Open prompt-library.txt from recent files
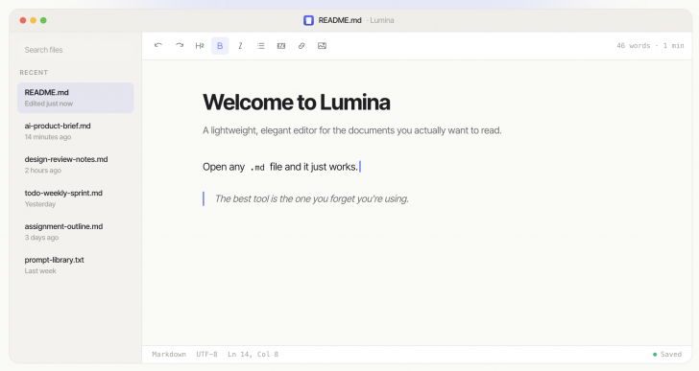The image size is (699, 371). (x=75, y=265)
